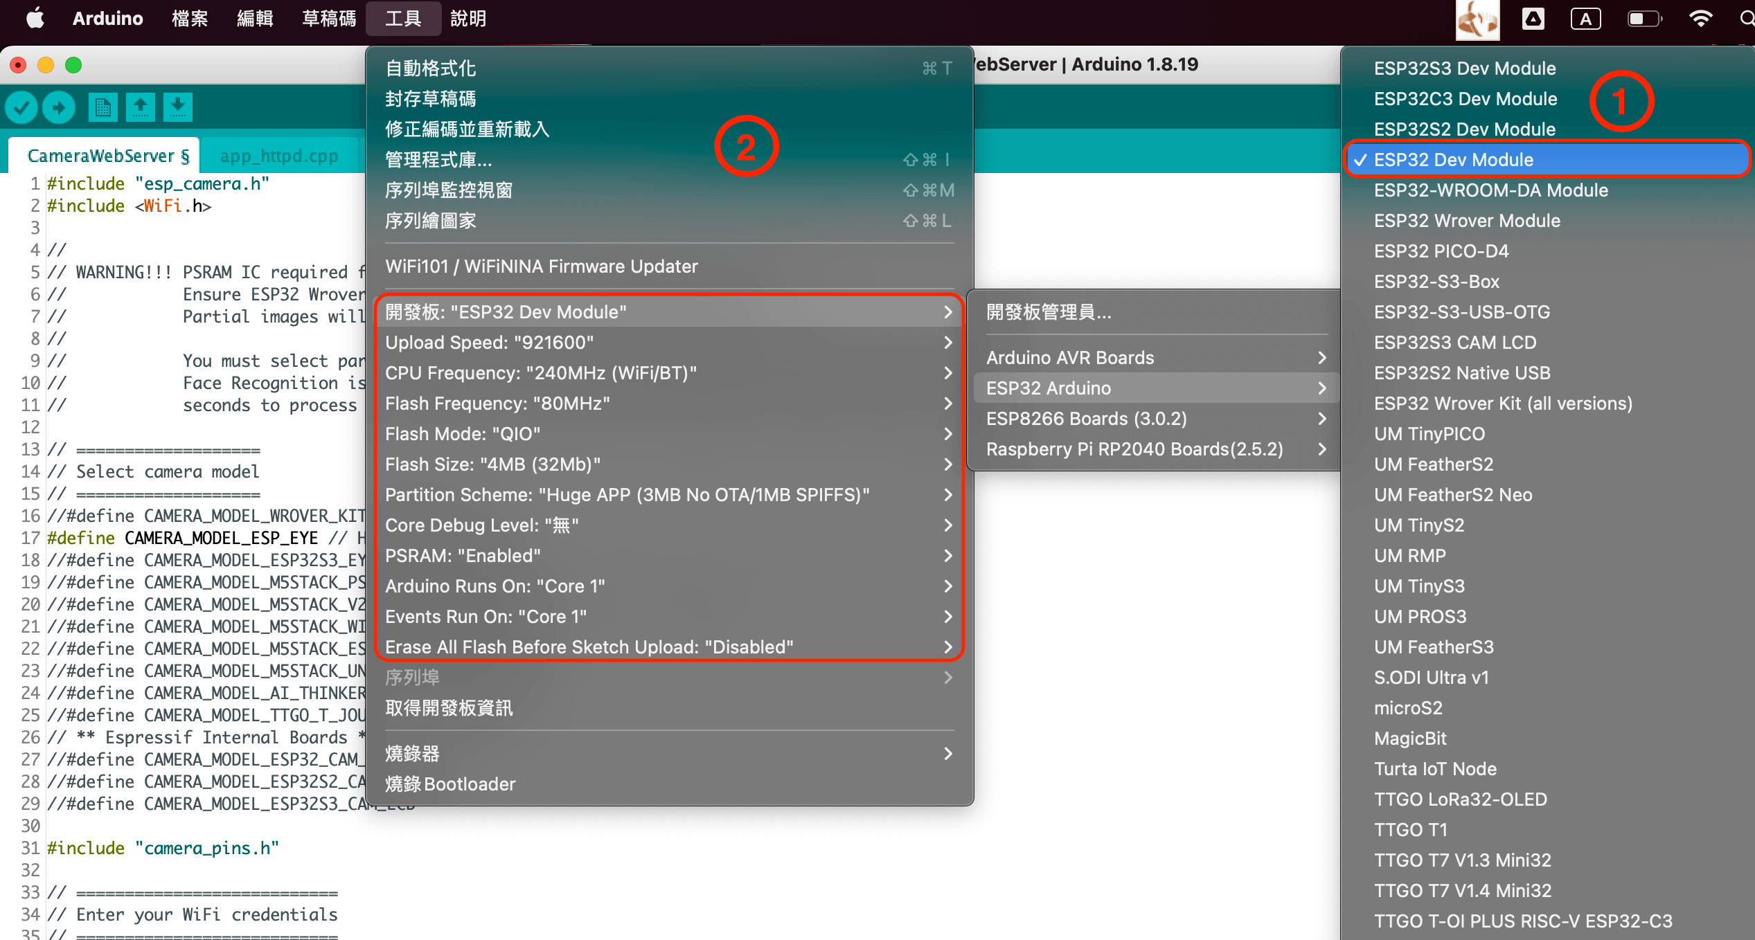Open the Arduino application menu
The height and width of the screenshot is (940, 1755).
107,19
